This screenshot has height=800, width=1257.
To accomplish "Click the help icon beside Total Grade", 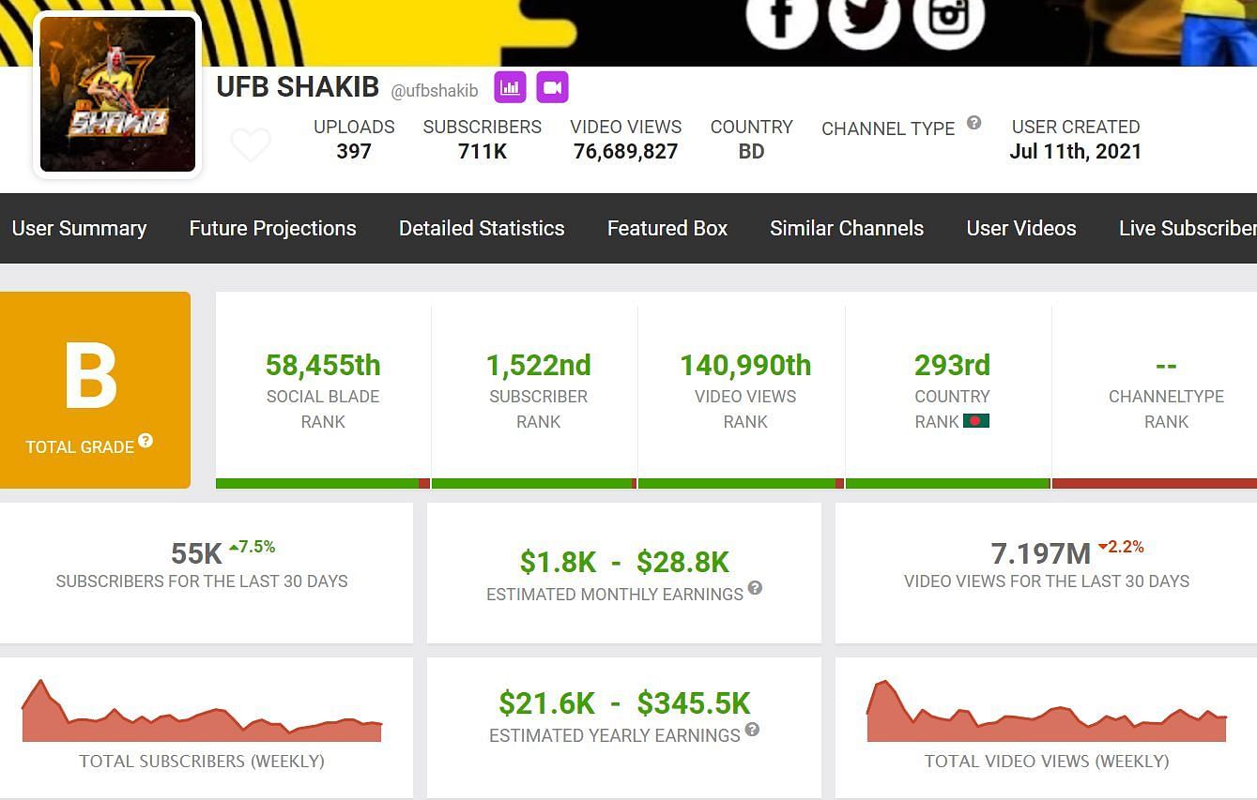I will coord(146,441).
